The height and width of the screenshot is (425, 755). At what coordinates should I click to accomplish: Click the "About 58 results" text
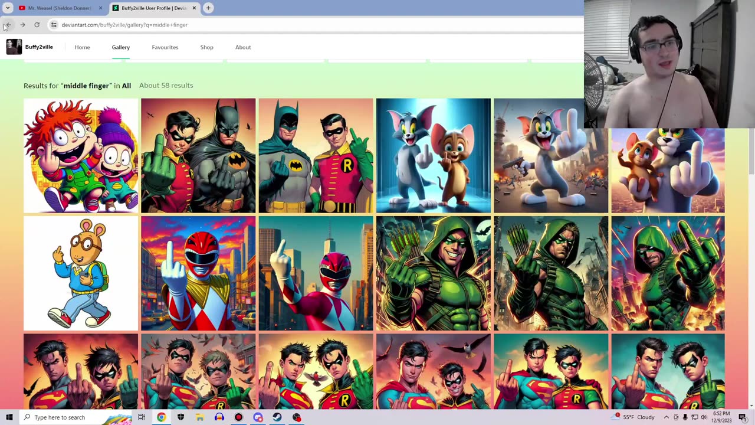(x=166, y=85)
